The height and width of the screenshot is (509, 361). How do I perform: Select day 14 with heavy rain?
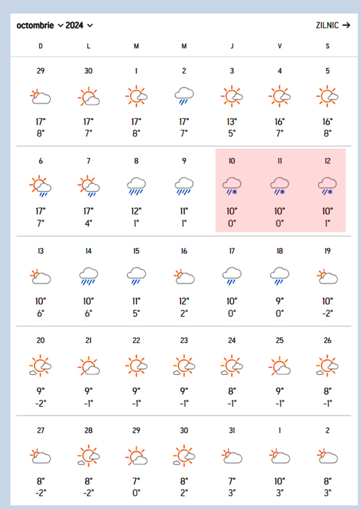click(88, 251)
